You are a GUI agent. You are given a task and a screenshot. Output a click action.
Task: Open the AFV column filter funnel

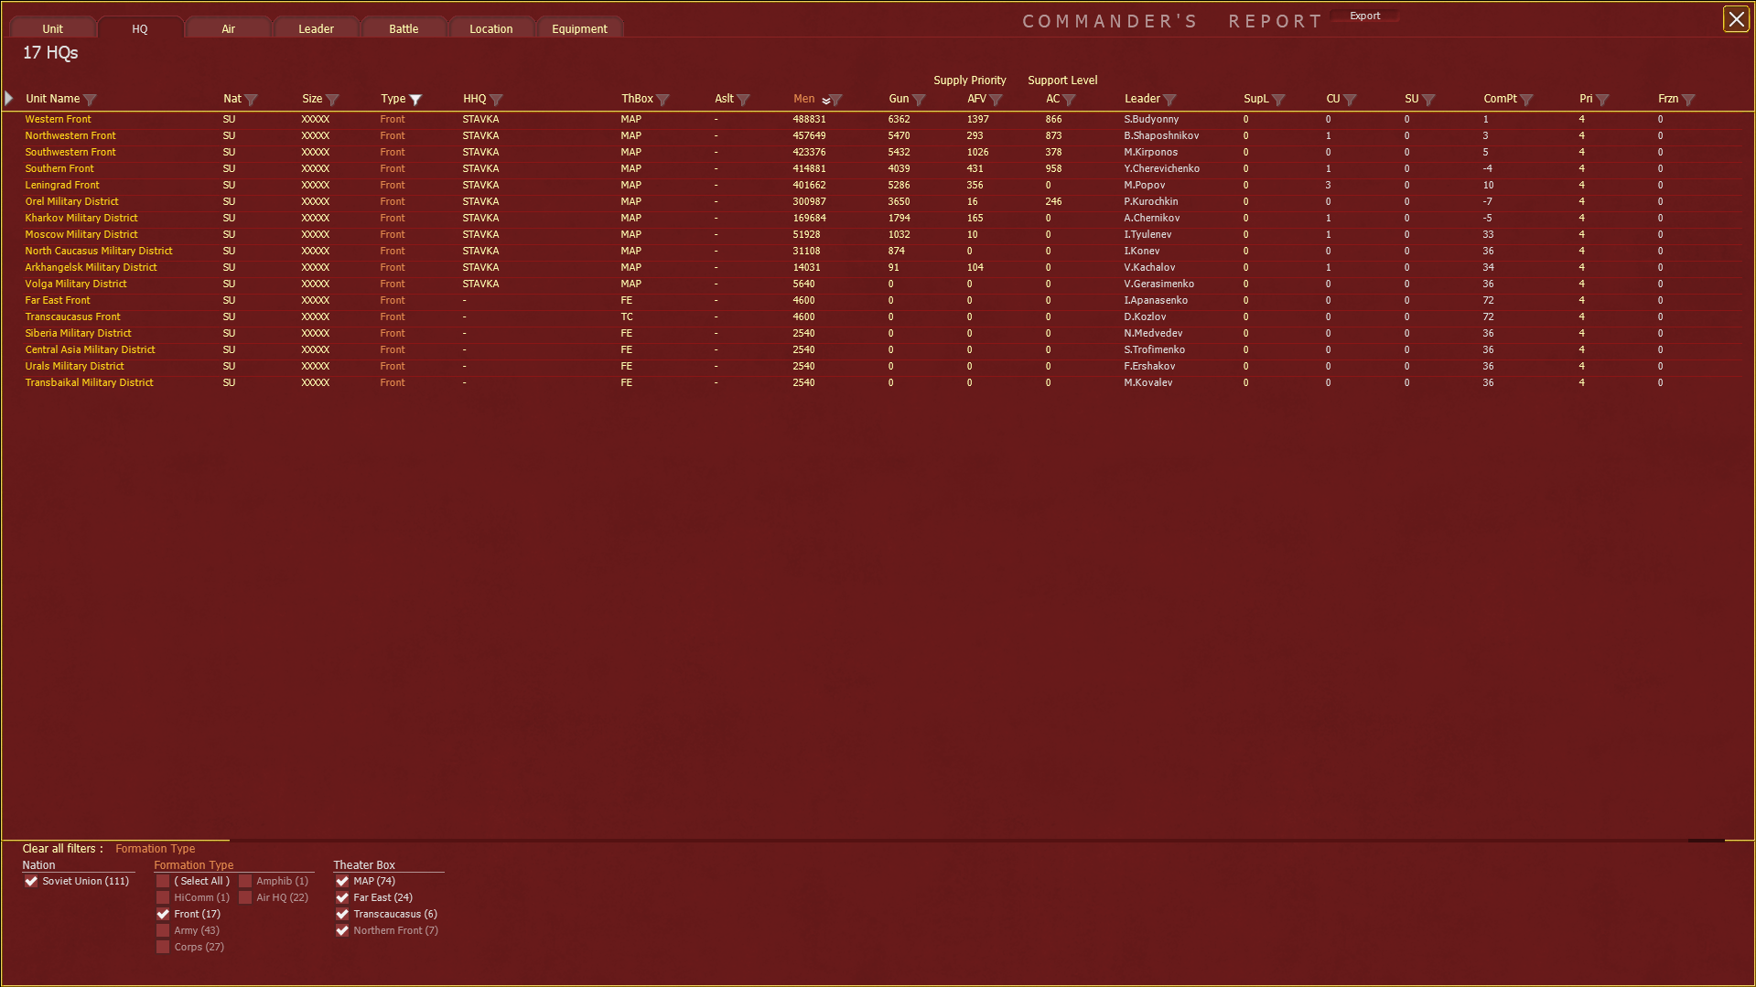tap(997, 100)
